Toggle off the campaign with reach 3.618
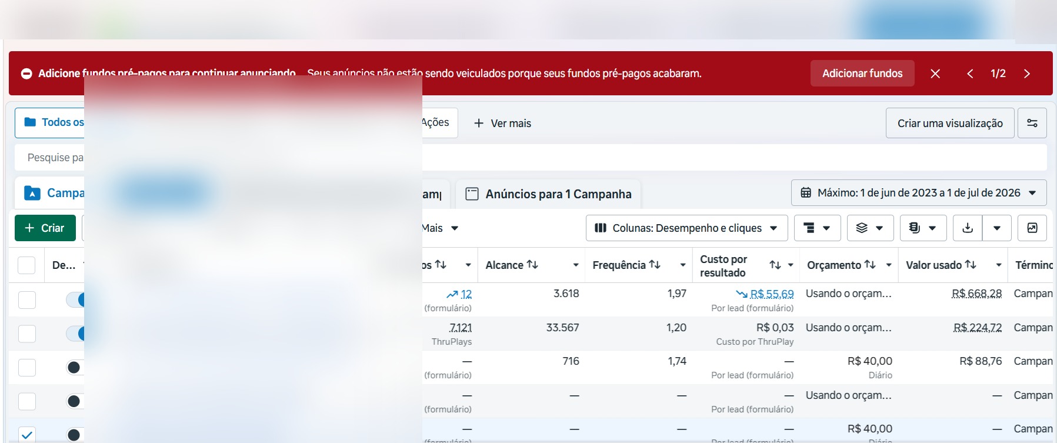The image size is (1057, 443). [75, 300]
